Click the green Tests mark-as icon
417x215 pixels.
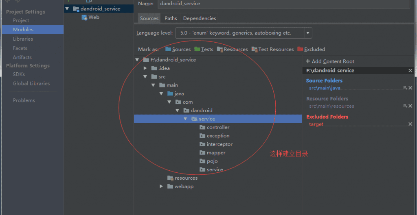tap(197, 49)
